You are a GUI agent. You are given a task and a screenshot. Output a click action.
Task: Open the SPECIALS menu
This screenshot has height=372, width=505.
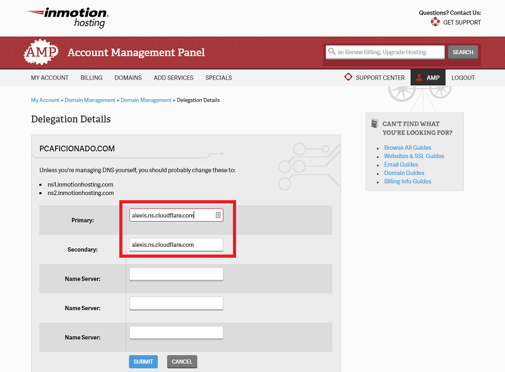coord(218,78)
